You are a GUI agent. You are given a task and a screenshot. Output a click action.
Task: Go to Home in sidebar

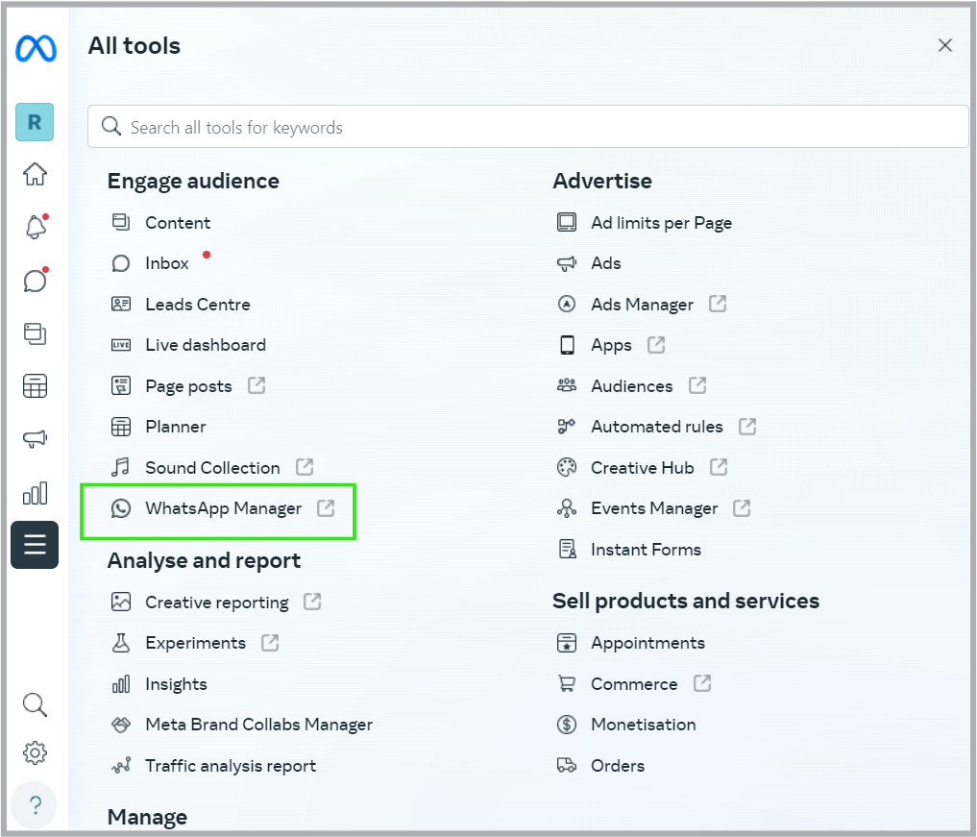pos(35,174)
